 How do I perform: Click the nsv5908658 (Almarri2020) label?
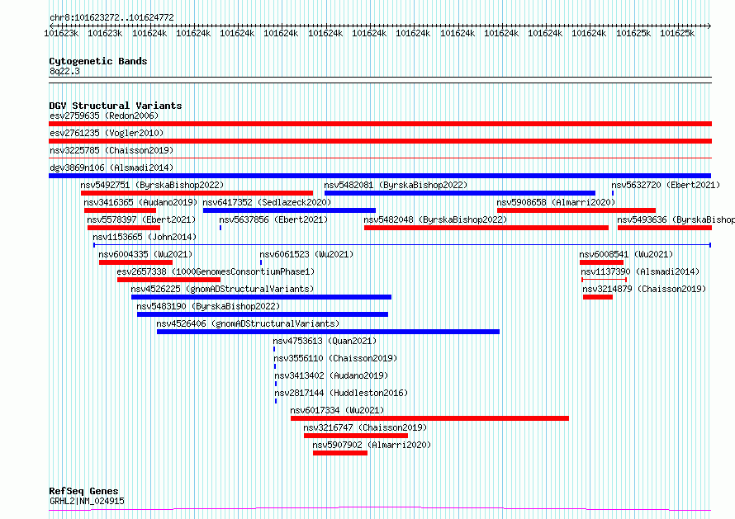556,202
